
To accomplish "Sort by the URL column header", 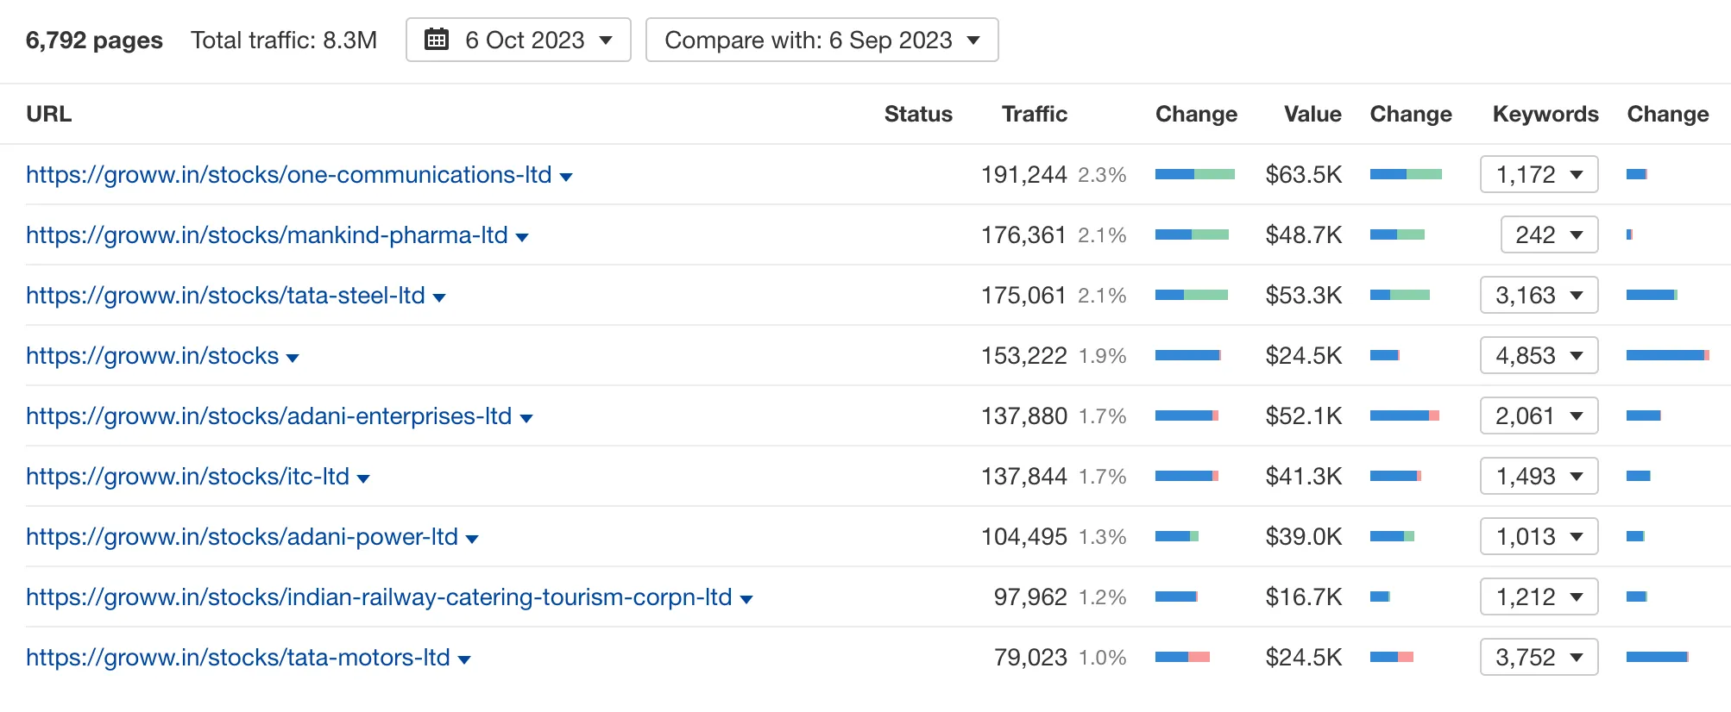I will click(x=49, y=114).
